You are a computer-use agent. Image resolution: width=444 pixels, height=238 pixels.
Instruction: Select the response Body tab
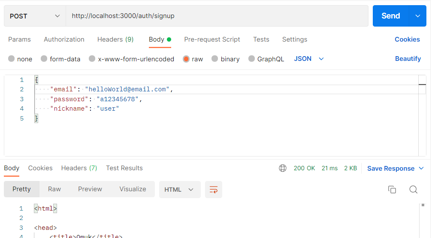[12, 168]
